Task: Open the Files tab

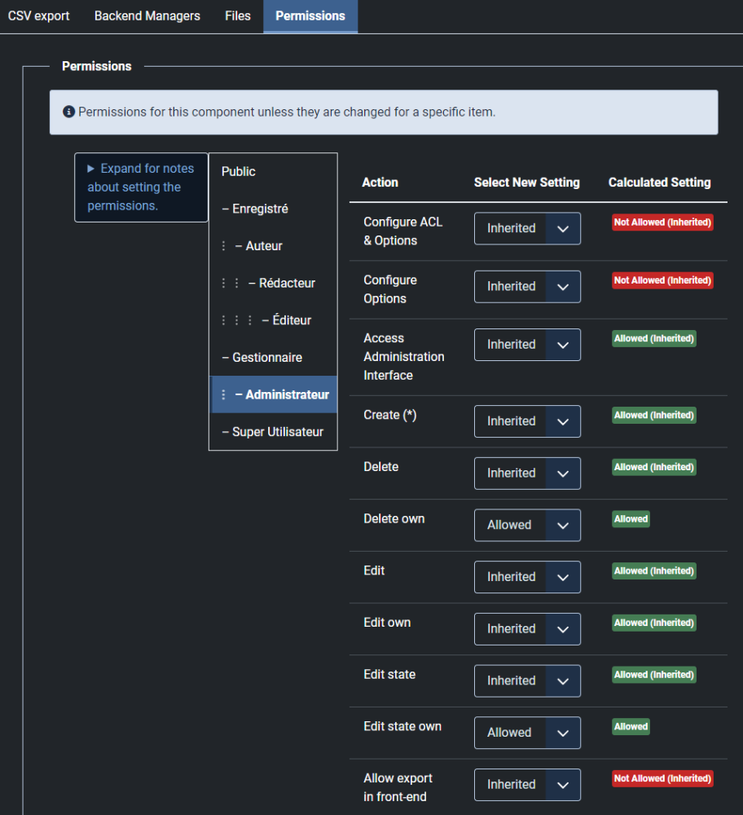Action: [238, 16]
